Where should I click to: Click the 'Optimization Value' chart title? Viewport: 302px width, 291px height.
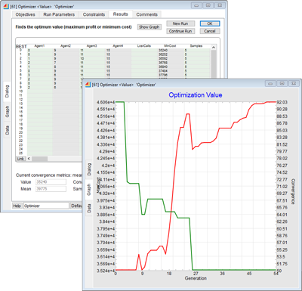[196, 95]
